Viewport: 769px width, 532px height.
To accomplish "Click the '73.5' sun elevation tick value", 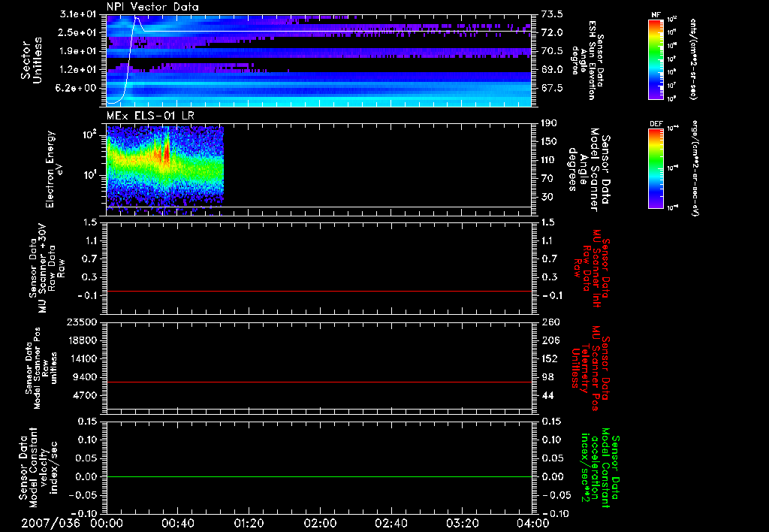I will [552, 14].
